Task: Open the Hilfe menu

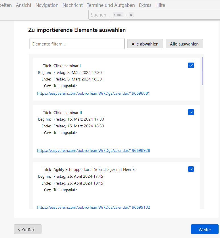Action: (x=160, y=5)
